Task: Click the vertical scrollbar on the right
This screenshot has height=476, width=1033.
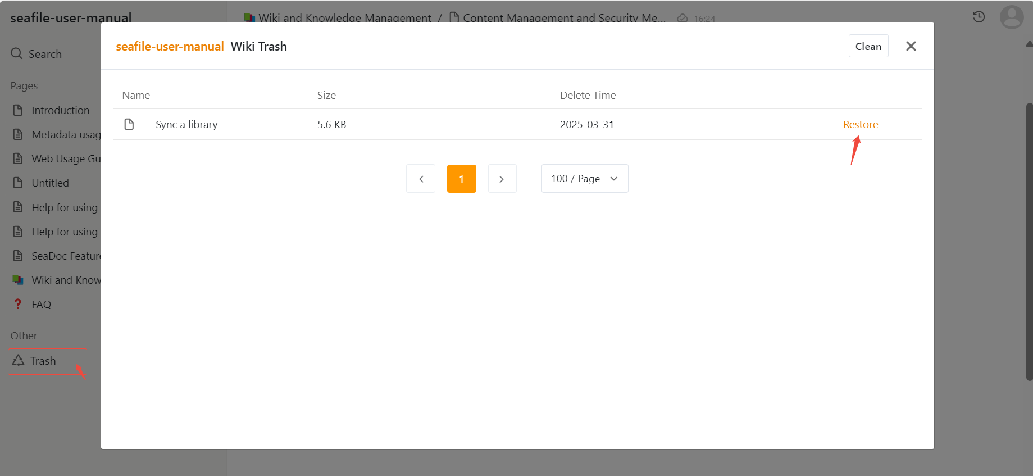Action: (1029, 242)
